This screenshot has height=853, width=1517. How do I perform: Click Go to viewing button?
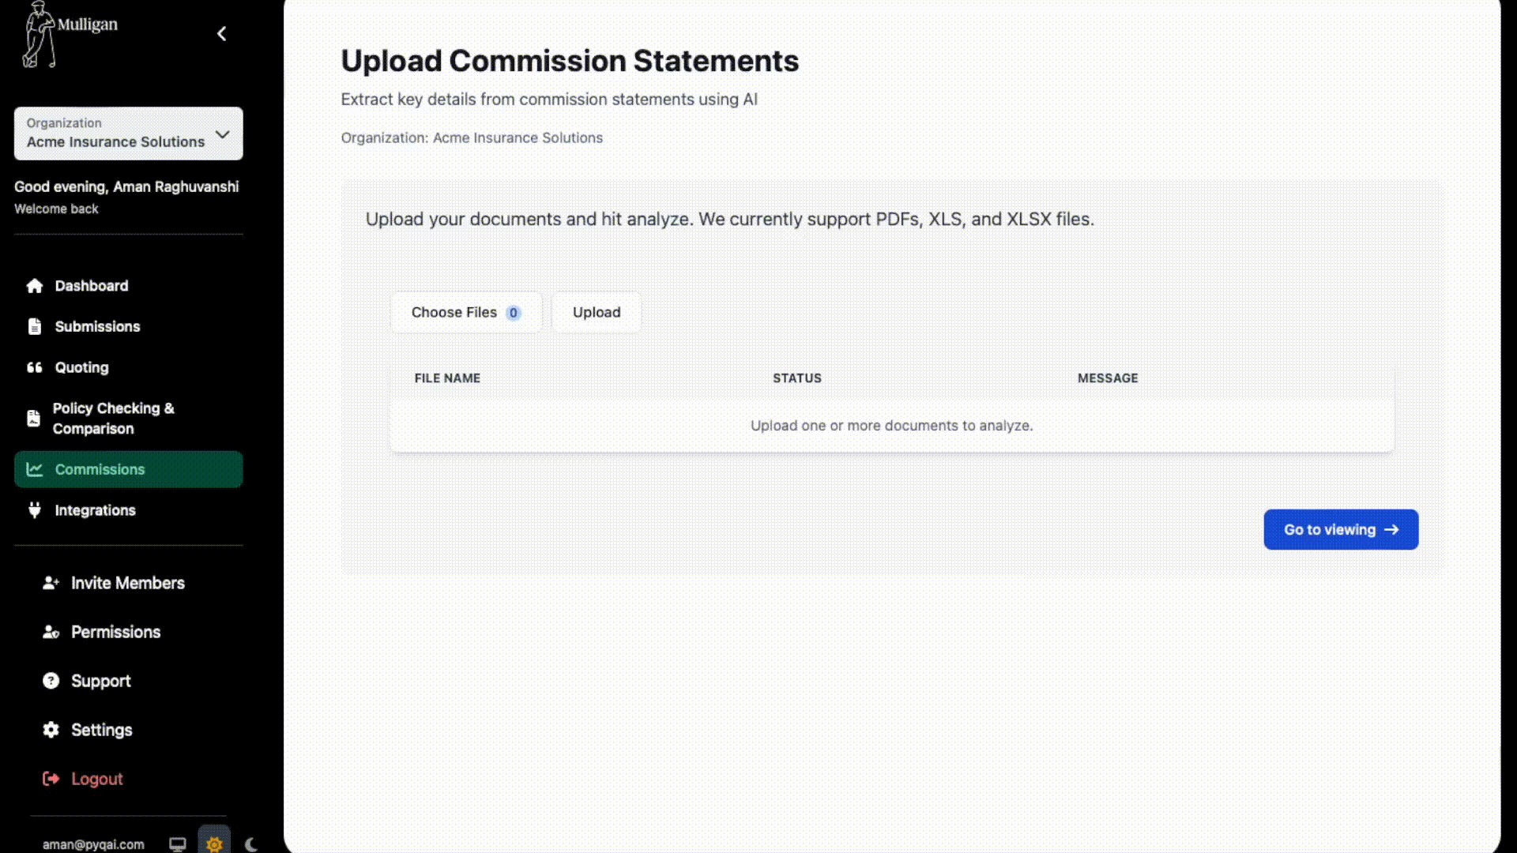click(x=1340, y=530)
